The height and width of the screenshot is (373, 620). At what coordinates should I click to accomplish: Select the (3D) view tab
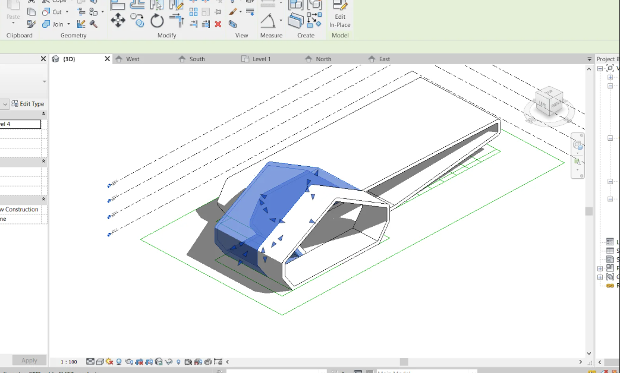coord(69,59)
